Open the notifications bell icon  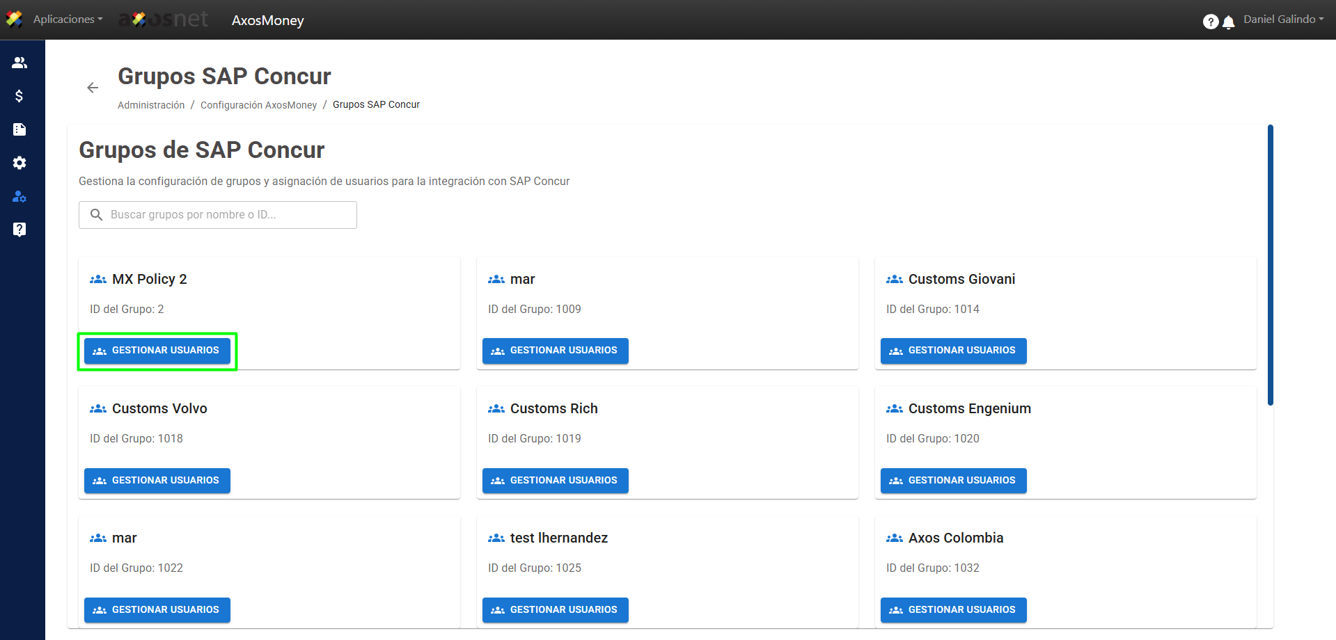1229,22
